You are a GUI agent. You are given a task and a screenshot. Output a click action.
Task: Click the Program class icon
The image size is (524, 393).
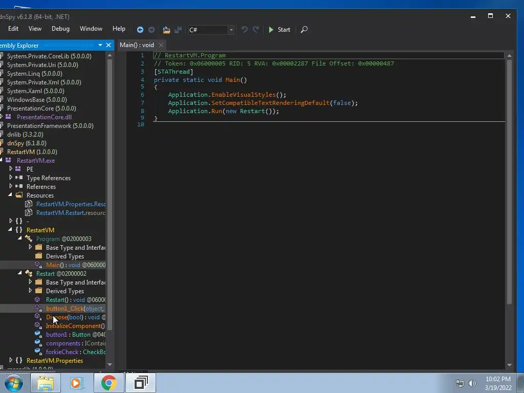point(29,238)
